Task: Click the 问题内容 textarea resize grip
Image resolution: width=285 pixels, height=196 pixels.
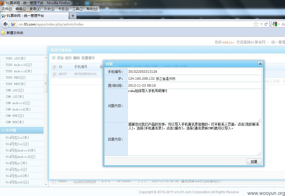Action: point(260,120)
